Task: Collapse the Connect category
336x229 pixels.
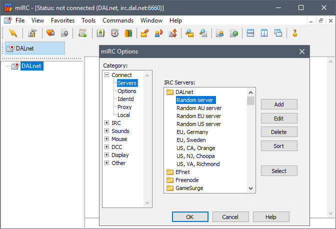Action: click(x=106, y=75)
